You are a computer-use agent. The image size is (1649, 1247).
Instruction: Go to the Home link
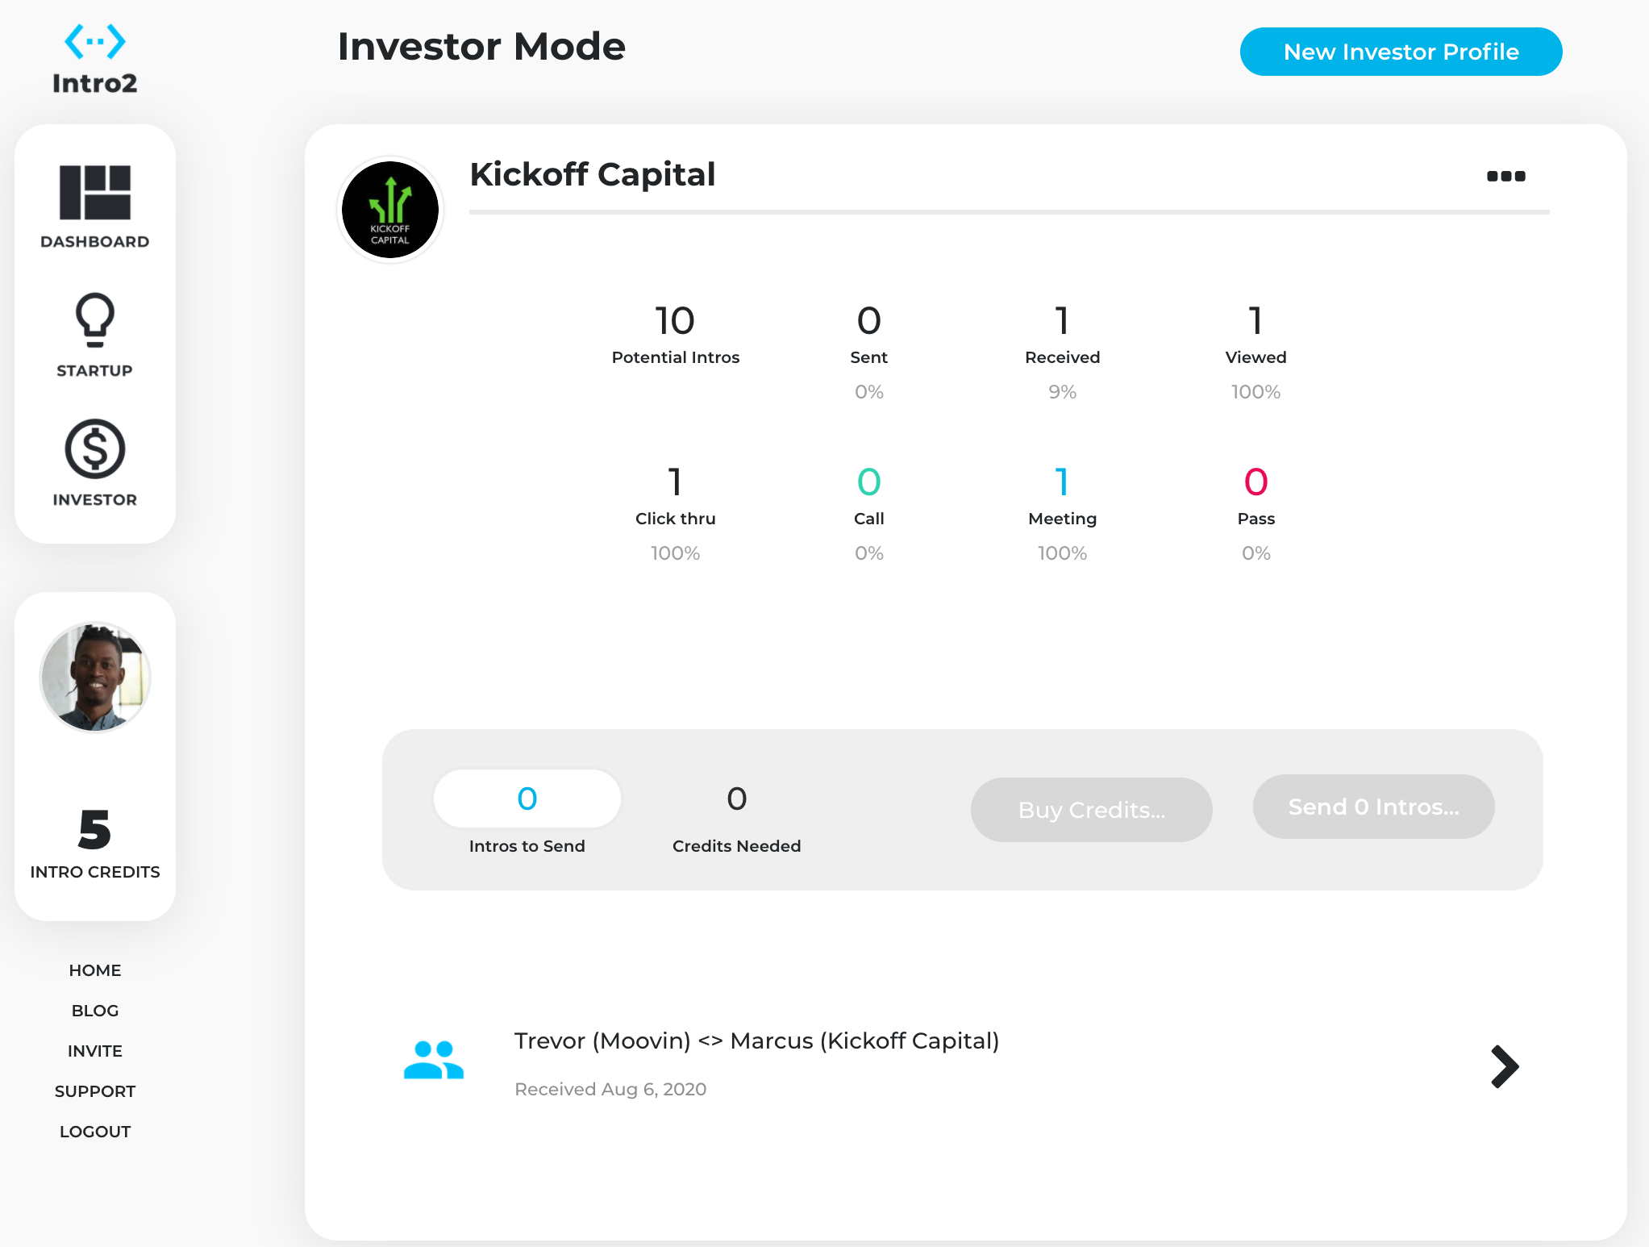click(95, 970)
